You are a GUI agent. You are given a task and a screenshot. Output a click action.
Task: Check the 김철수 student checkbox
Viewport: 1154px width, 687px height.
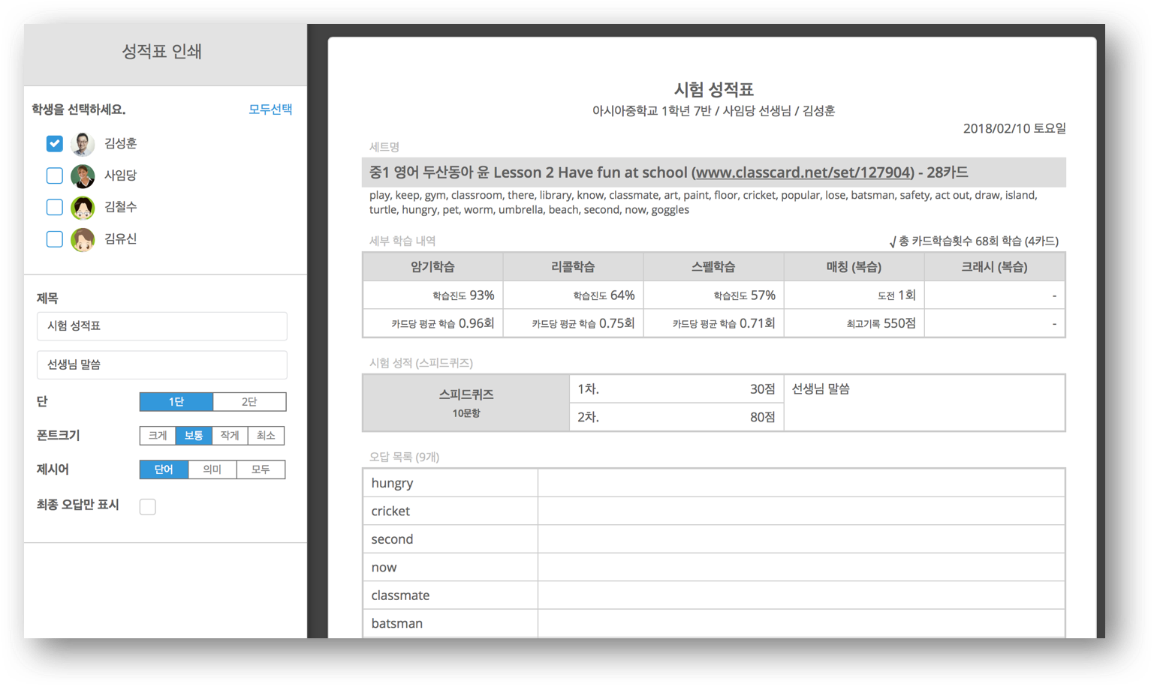tap(54, 207)
